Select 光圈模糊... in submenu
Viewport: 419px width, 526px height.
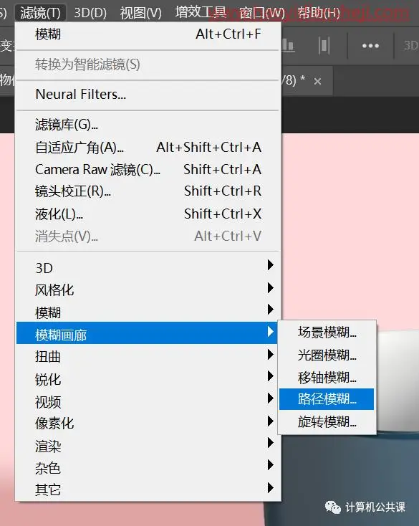(x=327, y=355)
